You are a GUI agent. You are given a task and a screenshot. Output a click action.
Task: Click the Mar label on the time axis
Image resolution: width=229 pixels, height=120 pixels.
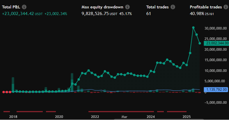click(x=125, y=117)
